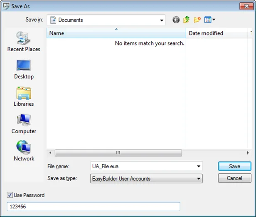Click the Documents folder icon in Save in
This screenshot has width=256, height=217.
(53, 20)
